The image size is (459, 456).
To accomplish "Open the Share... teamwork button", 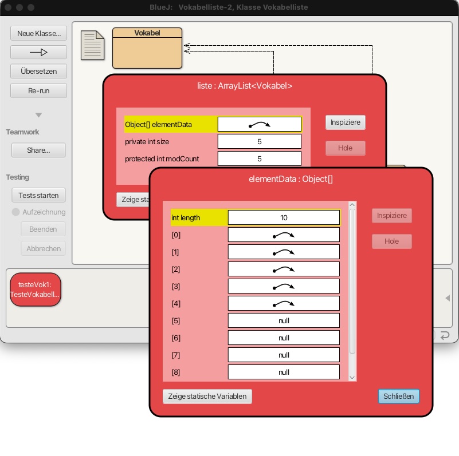I will 38,150.
